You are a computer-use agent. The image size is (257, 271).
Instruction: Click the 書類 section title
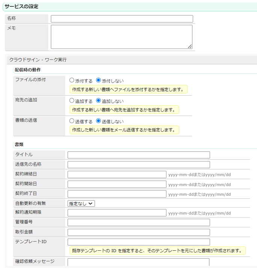19,145
